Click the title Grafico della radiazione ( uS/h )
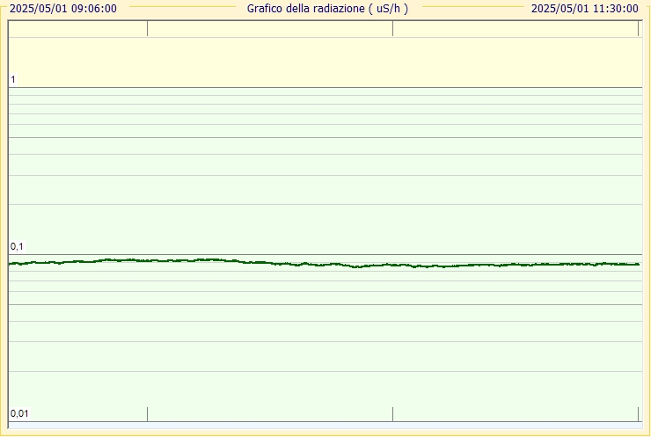The width and height of the screenshot is (651, 437). (x=327, y=8)
